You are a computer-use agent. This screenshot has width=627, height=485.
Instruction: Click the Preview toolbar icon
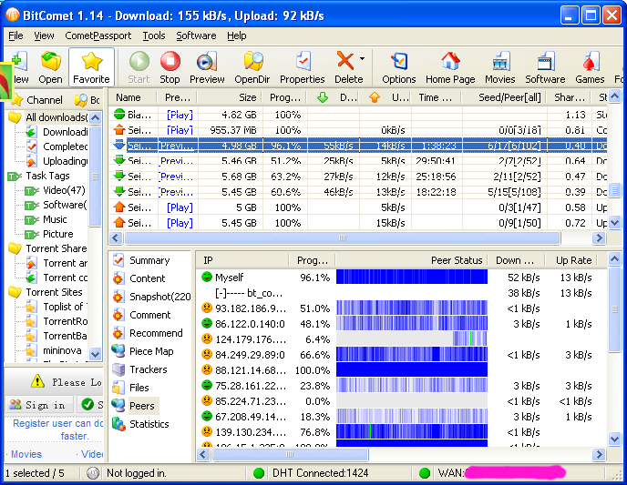click(x=207, y=67)
